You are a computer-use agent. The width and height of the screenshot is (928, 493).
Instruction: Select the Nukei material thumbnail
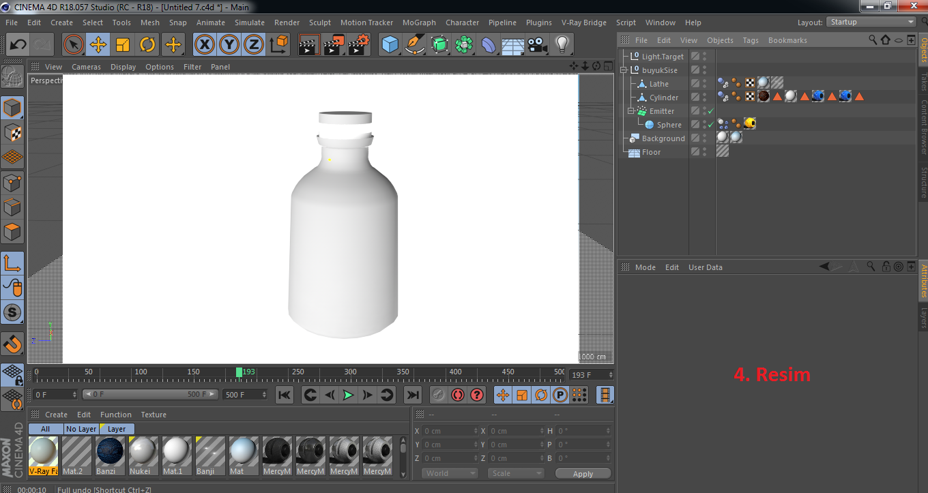click(143, 456)
